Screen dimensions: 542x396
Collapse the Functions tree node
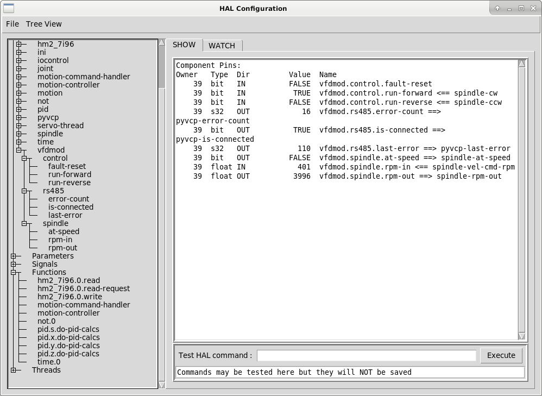[13, 273]
